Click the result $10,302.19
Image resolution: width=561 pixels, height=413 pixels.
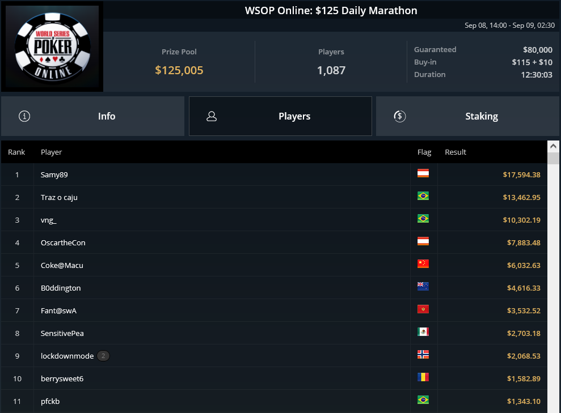(x=521, y=220)
